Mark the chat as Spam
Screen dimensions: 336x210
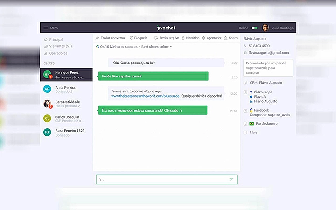pyautogui.click(x=226, y=38)
